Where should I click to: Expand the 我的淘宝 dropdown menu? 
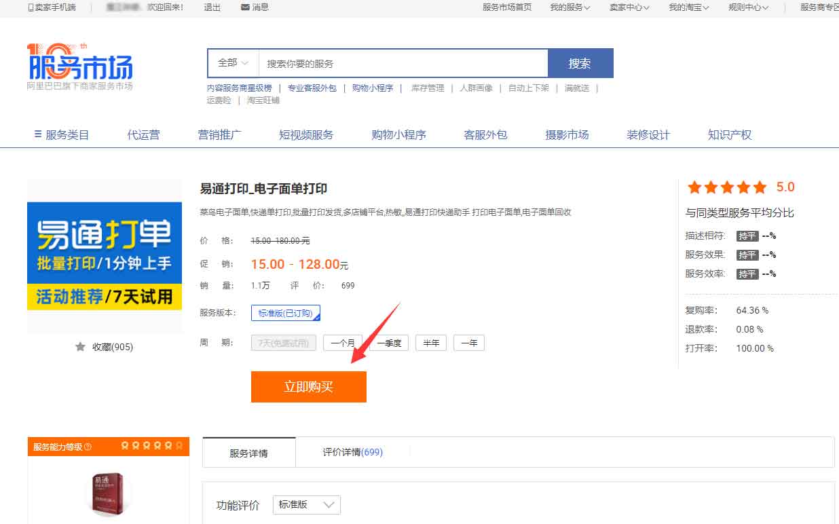point(689,7)
